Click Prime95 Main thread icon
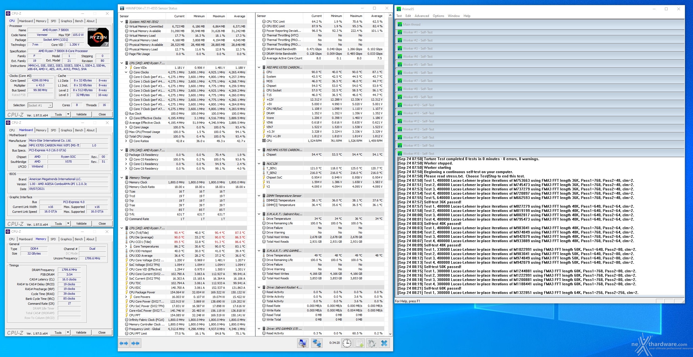This screenshot has height=357, width=693. tap(400, 24)
